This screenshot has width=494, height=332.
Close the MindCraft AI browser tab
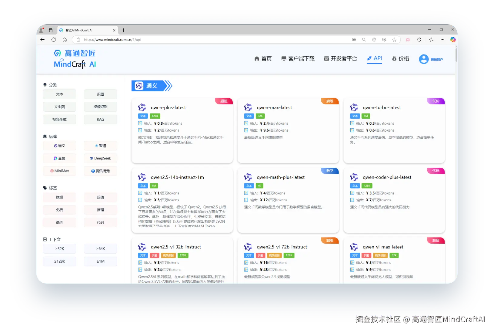[x=114, y=30]
